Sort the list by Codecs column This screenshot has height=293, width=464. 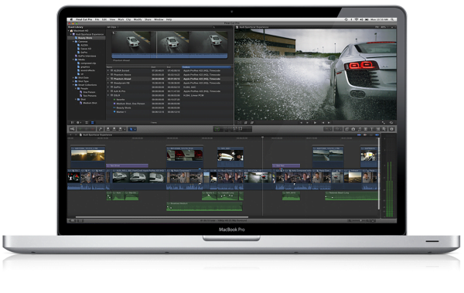coord(206,67)
